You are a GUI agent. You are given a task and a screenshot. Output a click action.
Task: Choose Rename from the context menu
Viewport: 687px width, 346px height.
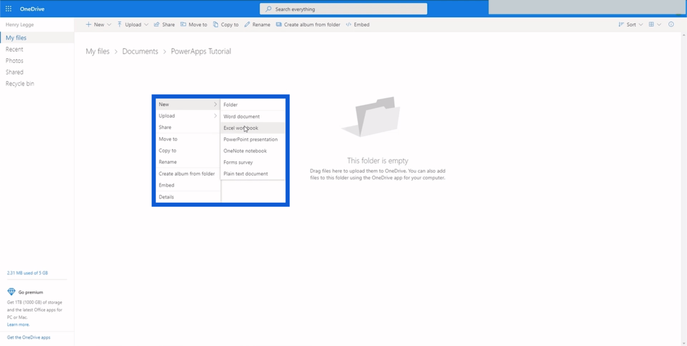(188, 162)
